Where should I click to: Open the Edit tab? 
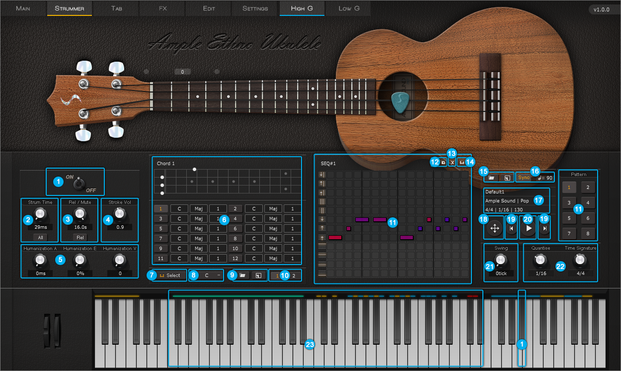pyautogui.click(x=209, y=8)
